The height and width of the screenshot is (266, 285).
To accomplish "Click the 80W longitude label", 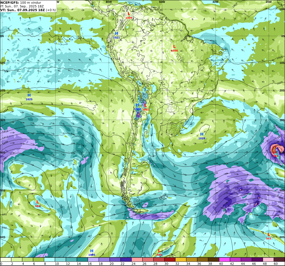I will pyautogui.click(x=109, y=2).
